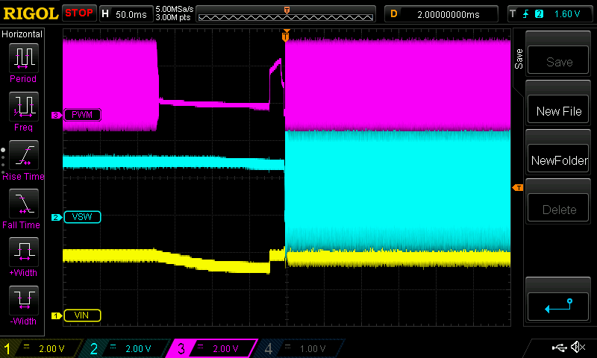Screen dimensions: 597x358
Task: Click the horizontal timebase 50.0ms readout
Action: pos(126,14)
